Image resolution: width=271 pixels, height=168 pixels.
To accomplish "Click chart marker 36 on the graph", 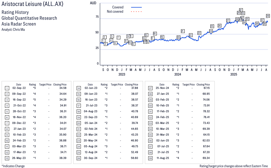I will tap(257, 24).
